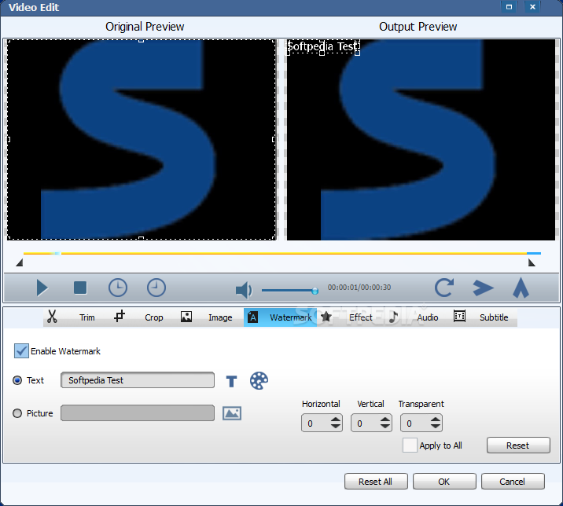This screenshot has width=563, height=506.
Task: Click the trim start triangle marker
Action: (20, 263)
